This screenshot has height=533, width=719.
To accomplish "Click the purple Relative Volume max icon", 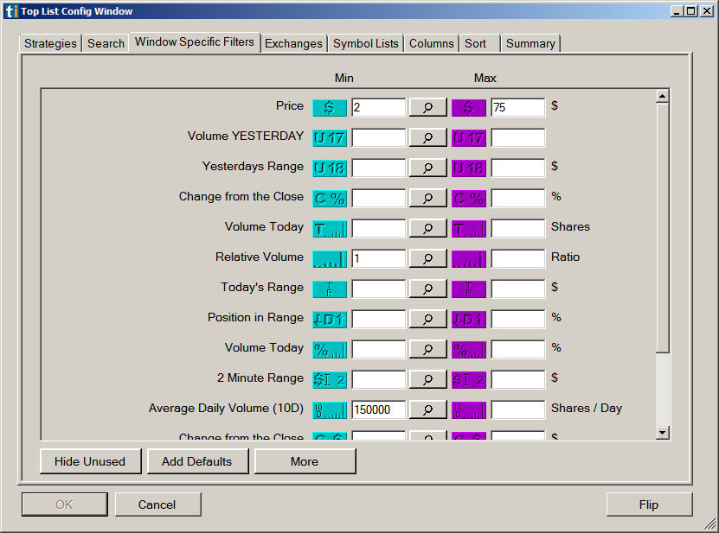I will click(x=469, y=258).
